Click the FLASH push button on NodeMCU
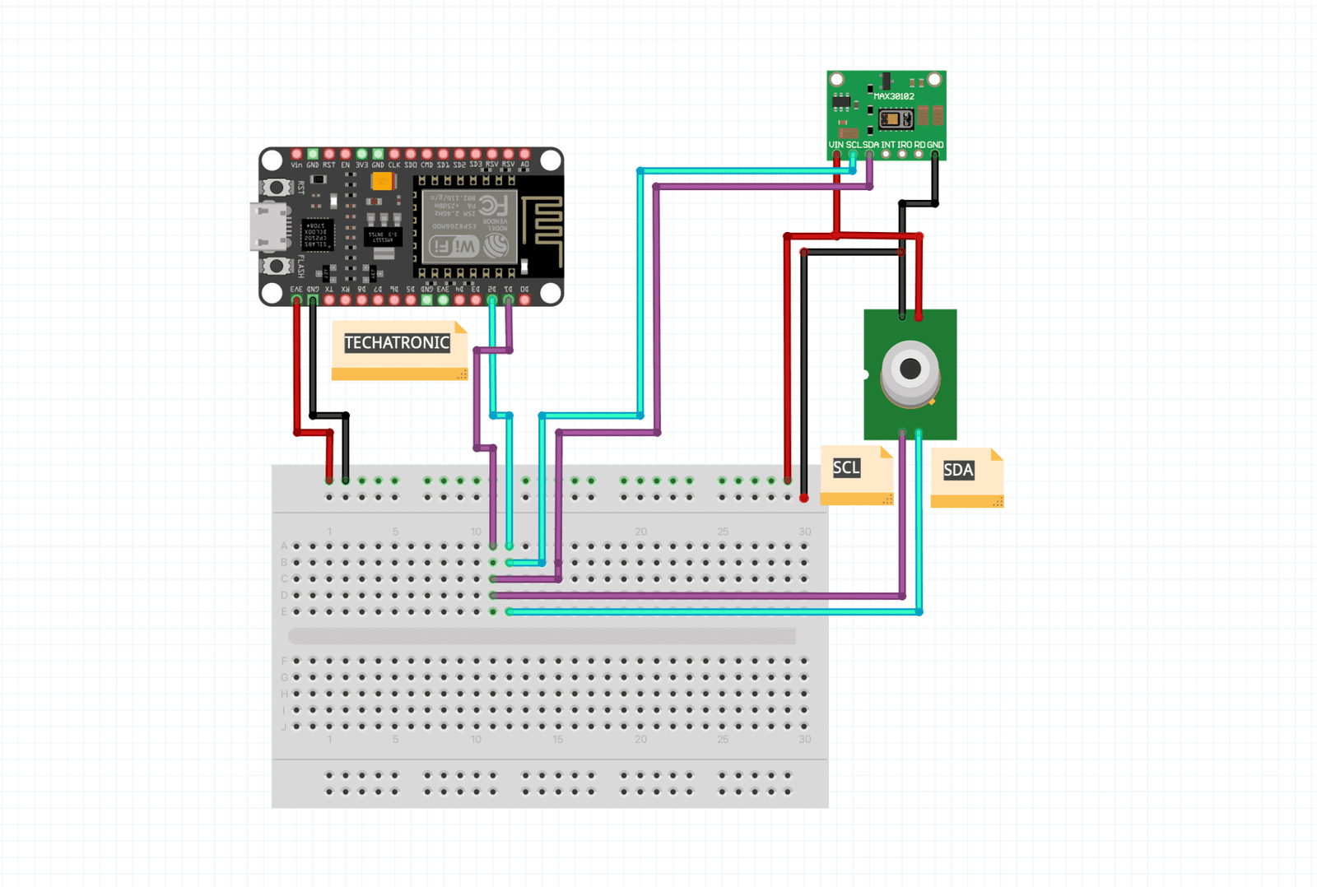Image resolution: width=1317 pixels, height=887 pixels. tap(276, 266)
